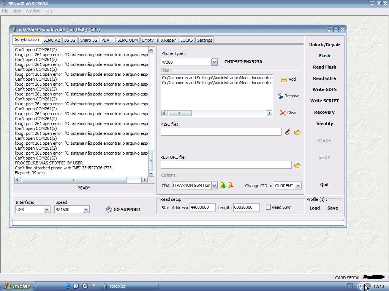
Task: Click the red X Clear icon
Action: [283, 113]
